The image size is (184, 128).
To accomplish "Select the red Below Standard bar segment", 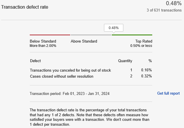I will pos(50,35).
